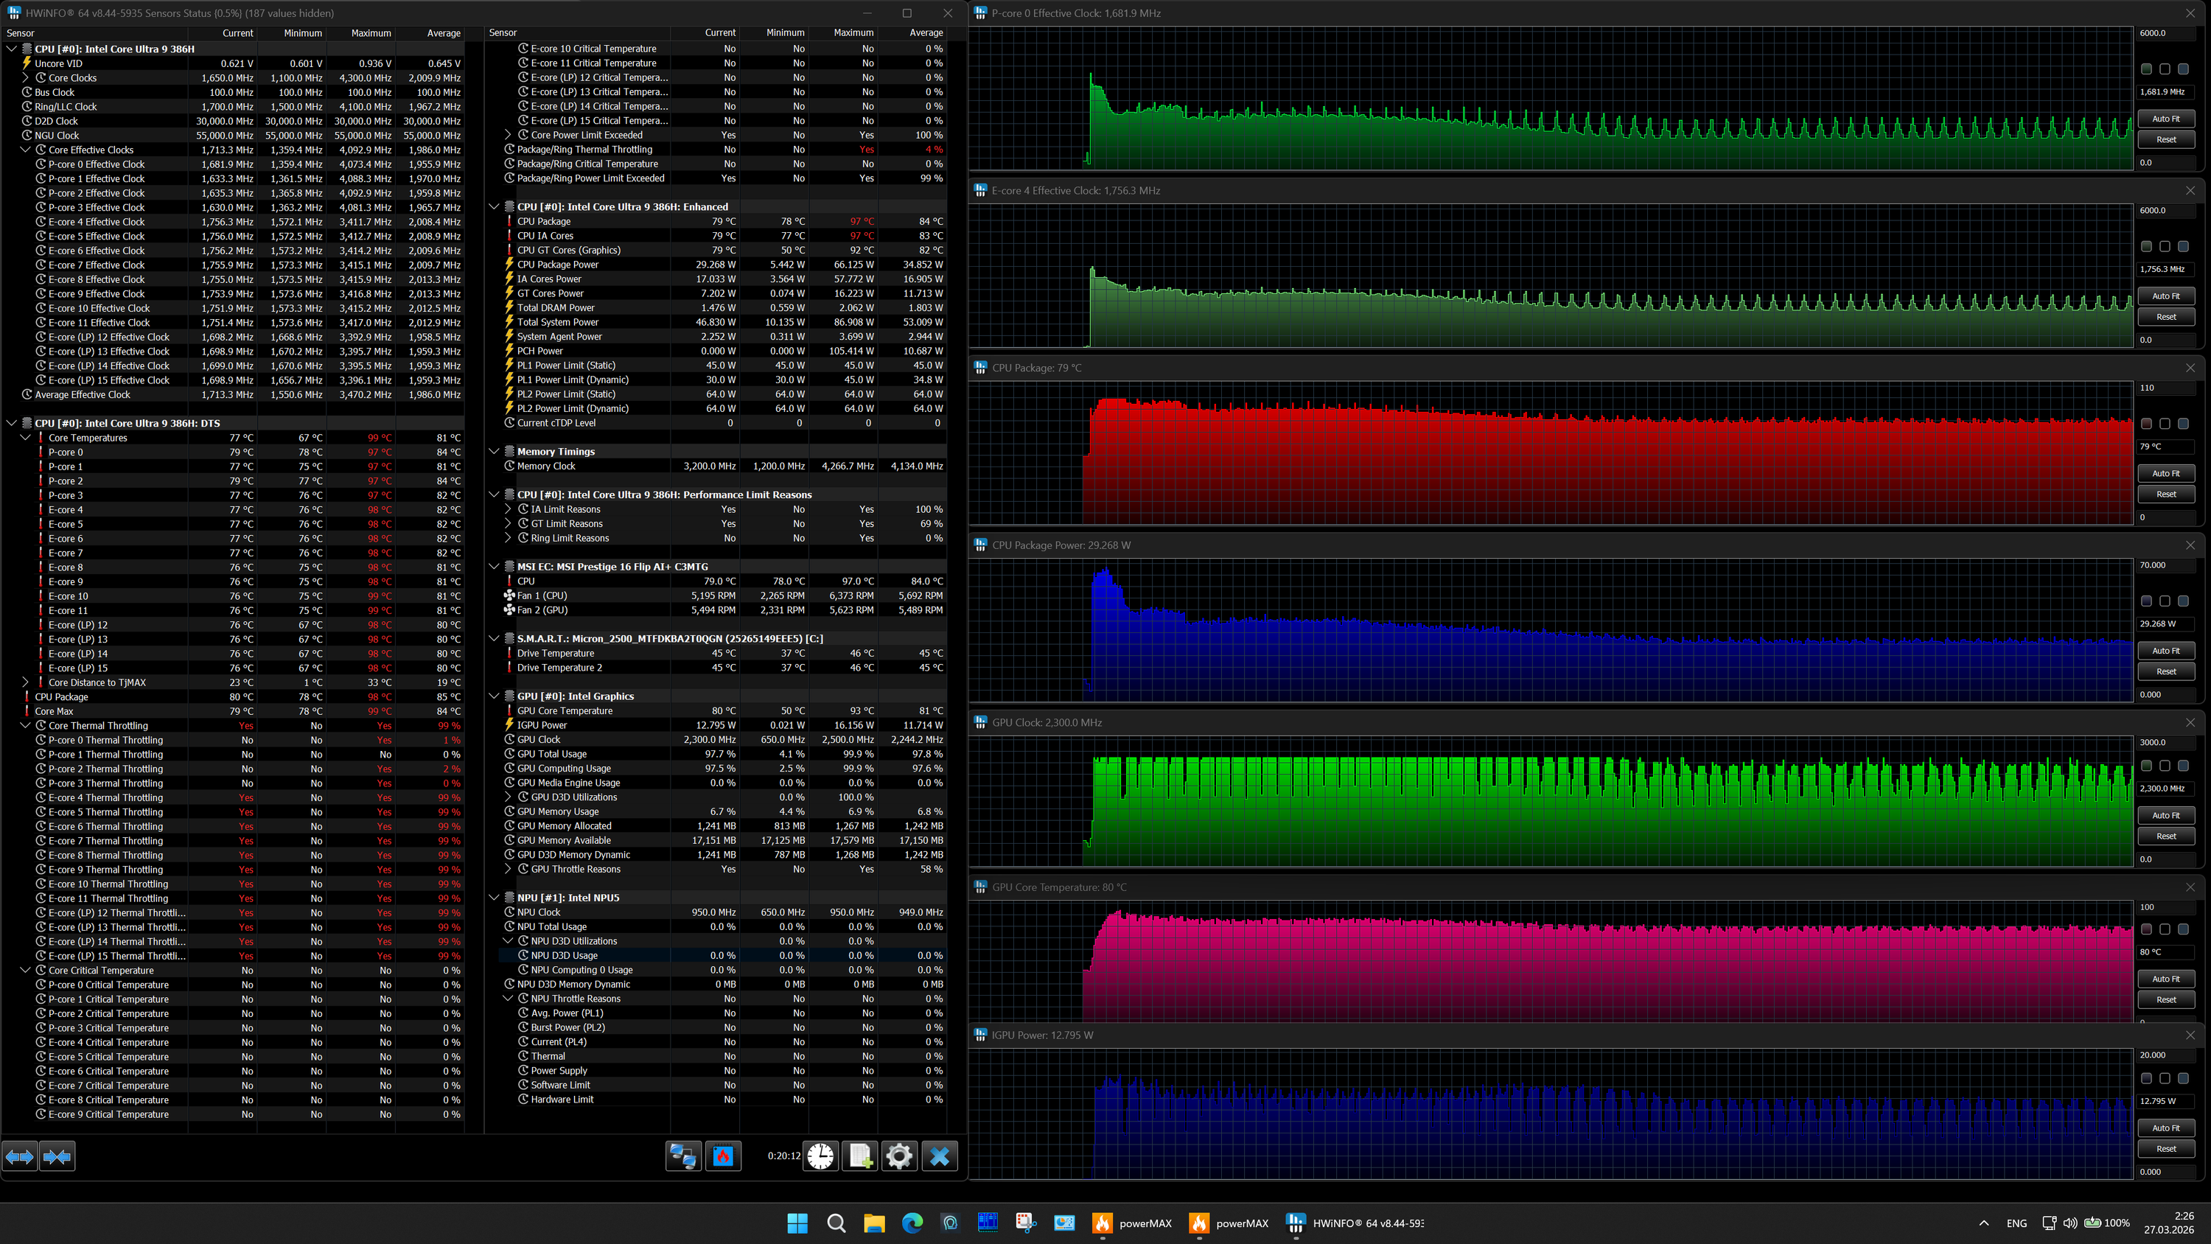Click blue swatch in GPU Clock graph panel
Screen dimensions: 2211x1244
[x=2183, y=765]
